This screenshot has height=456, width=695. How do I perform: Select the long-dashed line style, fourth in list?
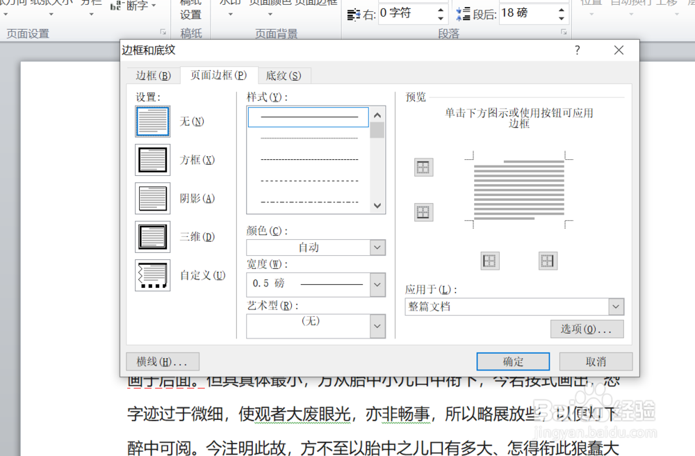point(309,181)
